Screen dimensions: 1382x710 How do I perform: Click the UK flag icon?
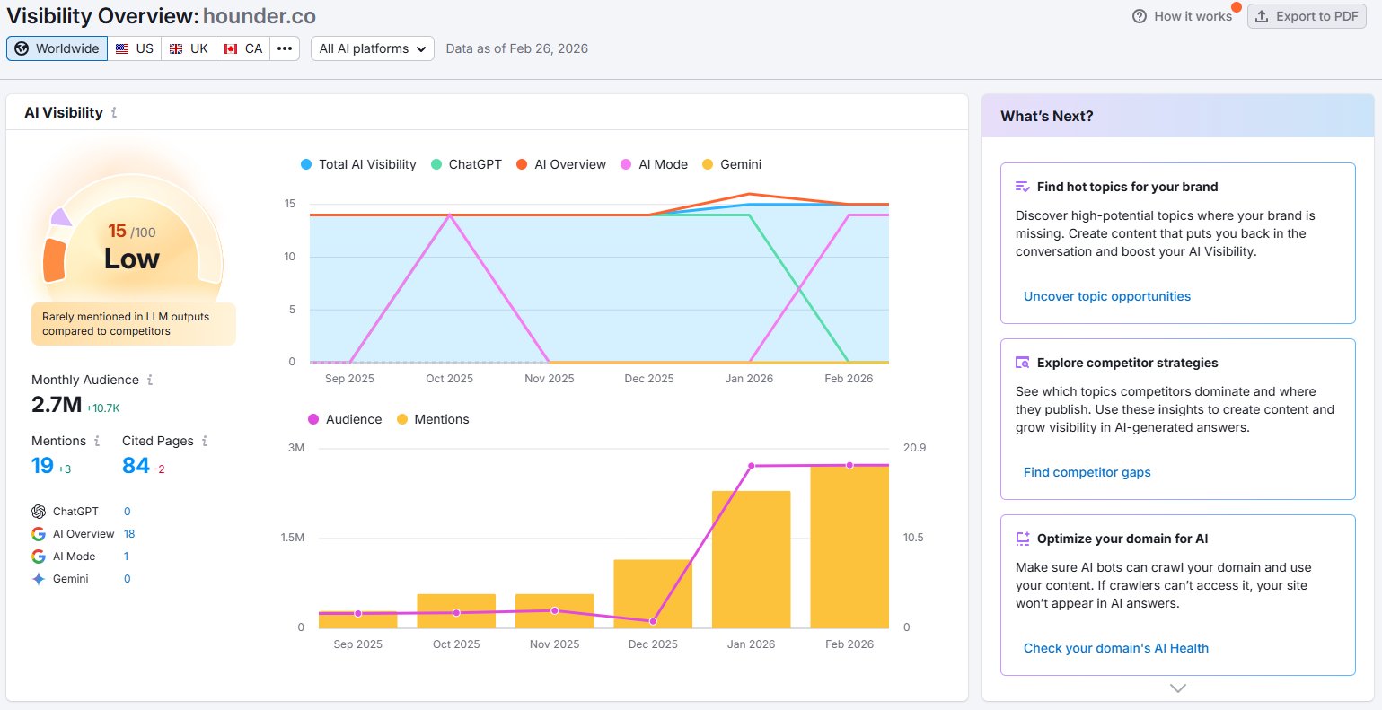pos(176,48)
